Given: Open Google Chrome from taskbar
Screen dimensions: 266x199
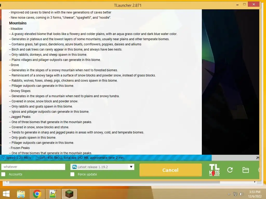Looking at the screenshot, I should (37, 194).
